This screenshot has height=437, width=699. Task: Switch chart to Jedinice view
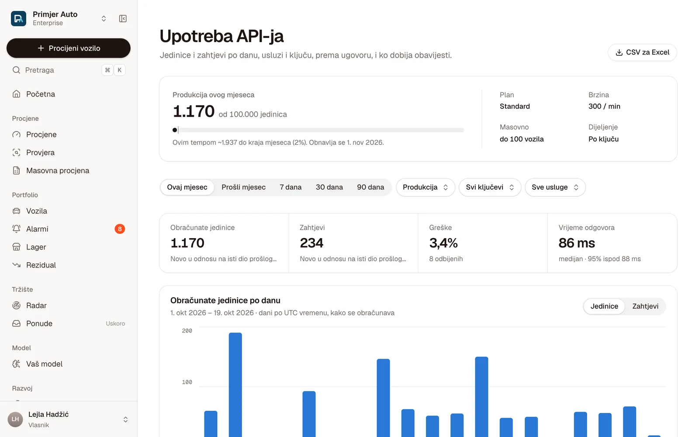(604, 306)
